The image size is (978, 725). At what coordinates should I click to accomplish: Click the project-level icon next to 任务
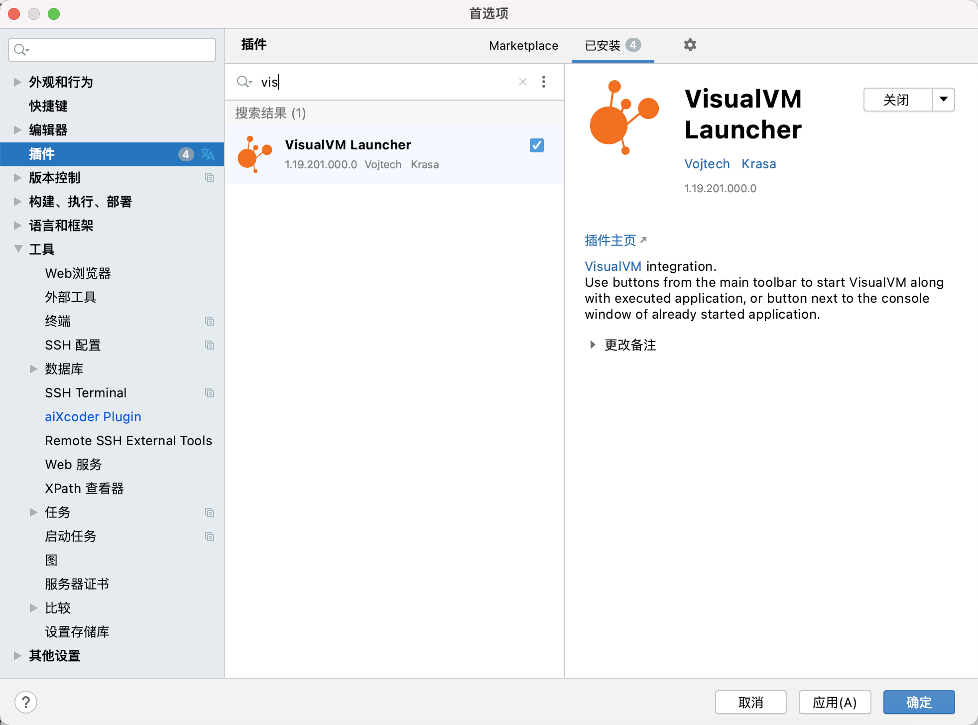point(210,512)
